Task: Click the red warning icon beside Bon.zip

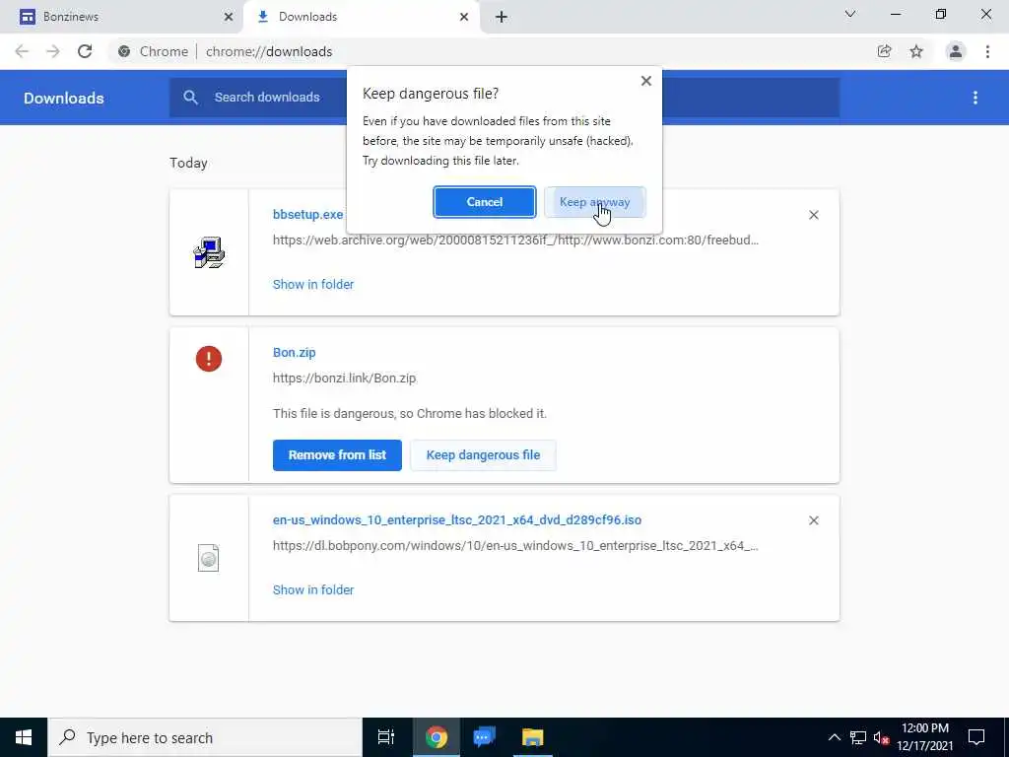Action: 209,359
